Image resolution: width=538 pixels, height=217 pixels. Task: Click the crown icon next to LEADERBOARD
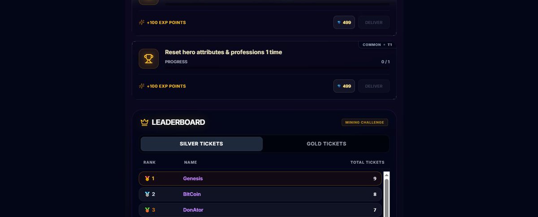[x=144, y=122]
